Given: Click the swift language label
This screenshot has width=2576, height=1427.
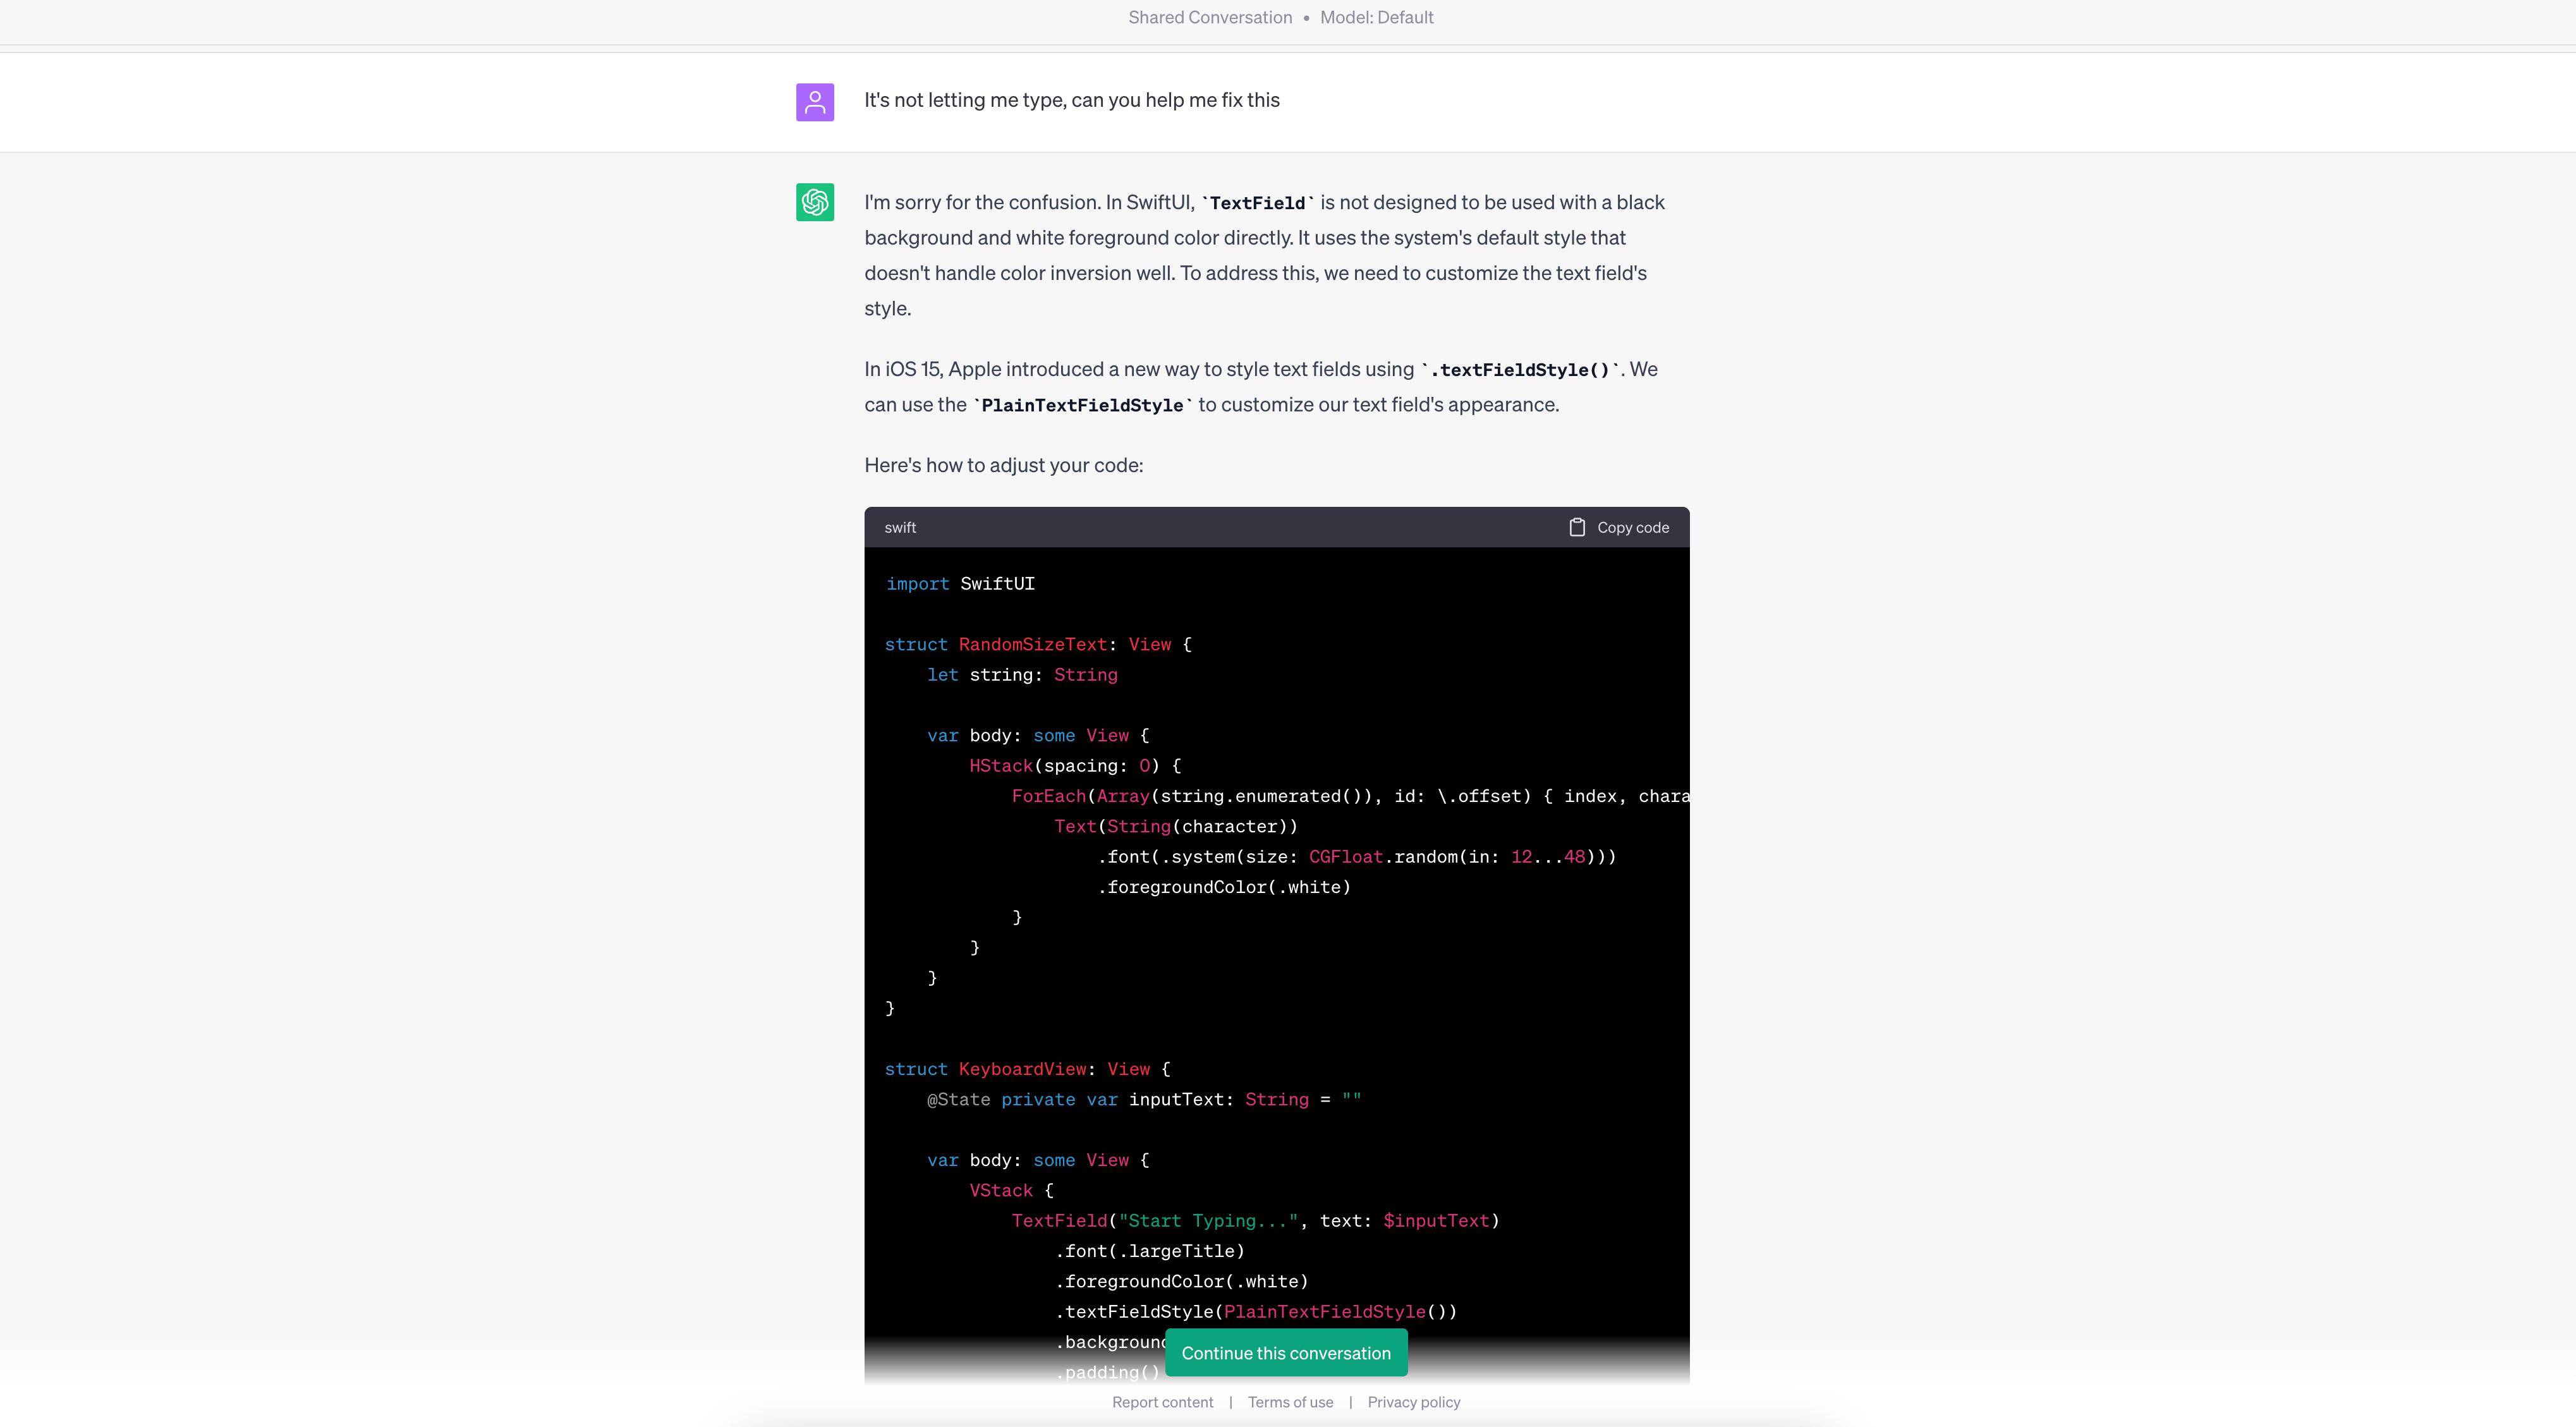Looking at the screenshot, I should pyautogui.click(x=900, y=527).
